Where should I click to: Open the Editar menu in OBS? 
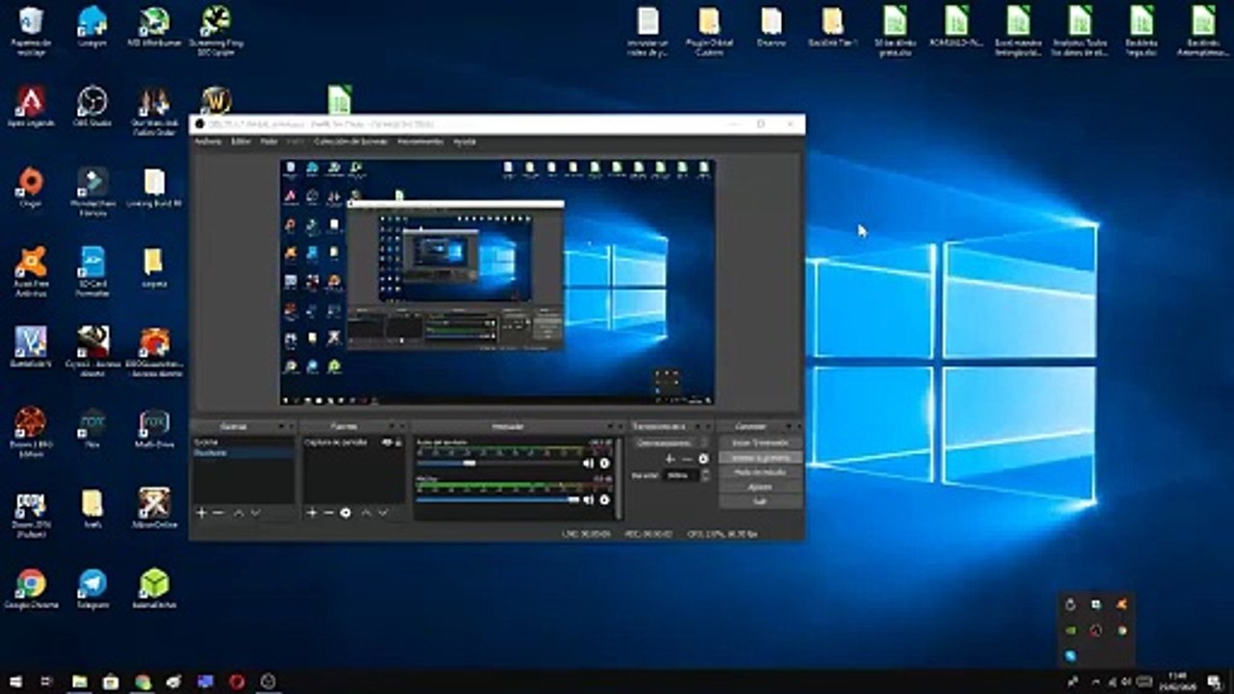pos(240,142)
